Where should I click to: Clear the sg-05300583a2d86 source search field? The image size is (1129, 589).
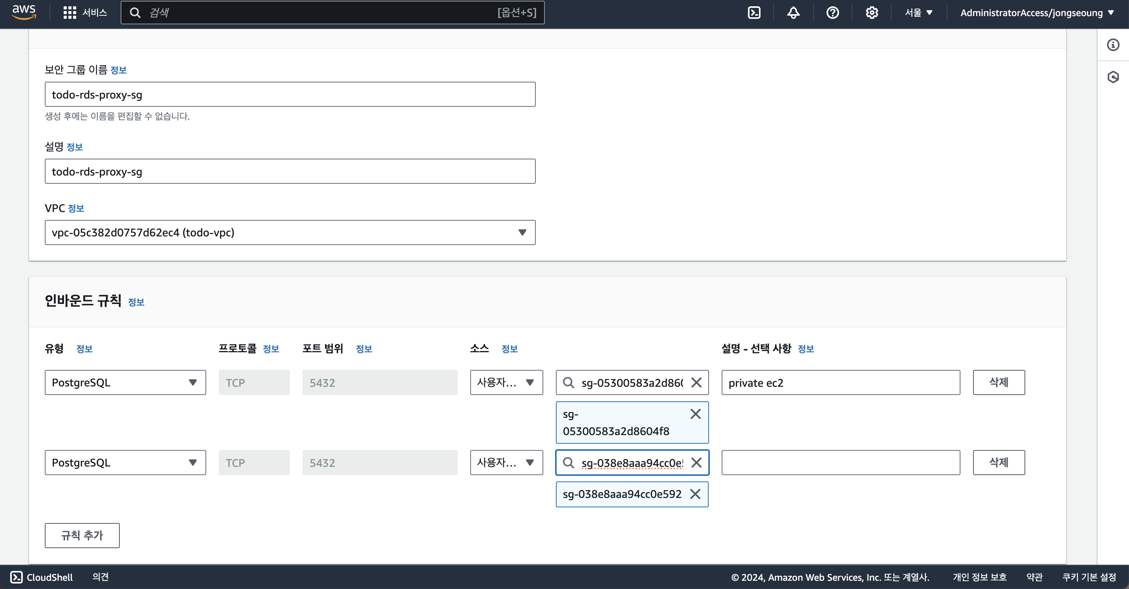696,382
